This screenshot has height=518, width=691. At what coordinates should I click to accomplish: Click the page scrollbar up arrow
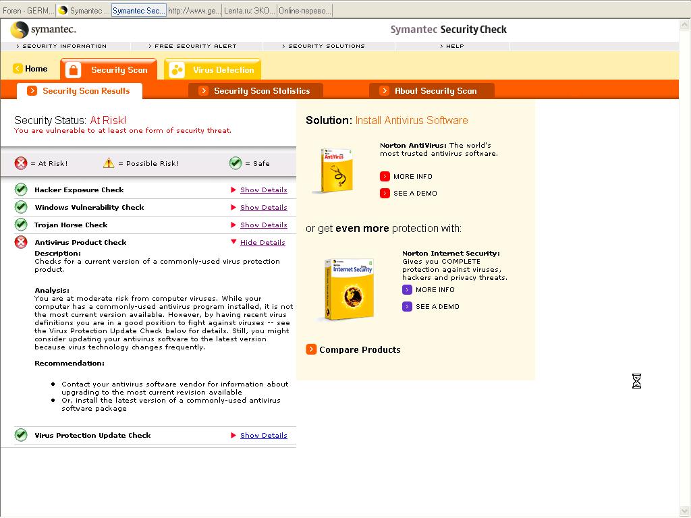point(685,25)
